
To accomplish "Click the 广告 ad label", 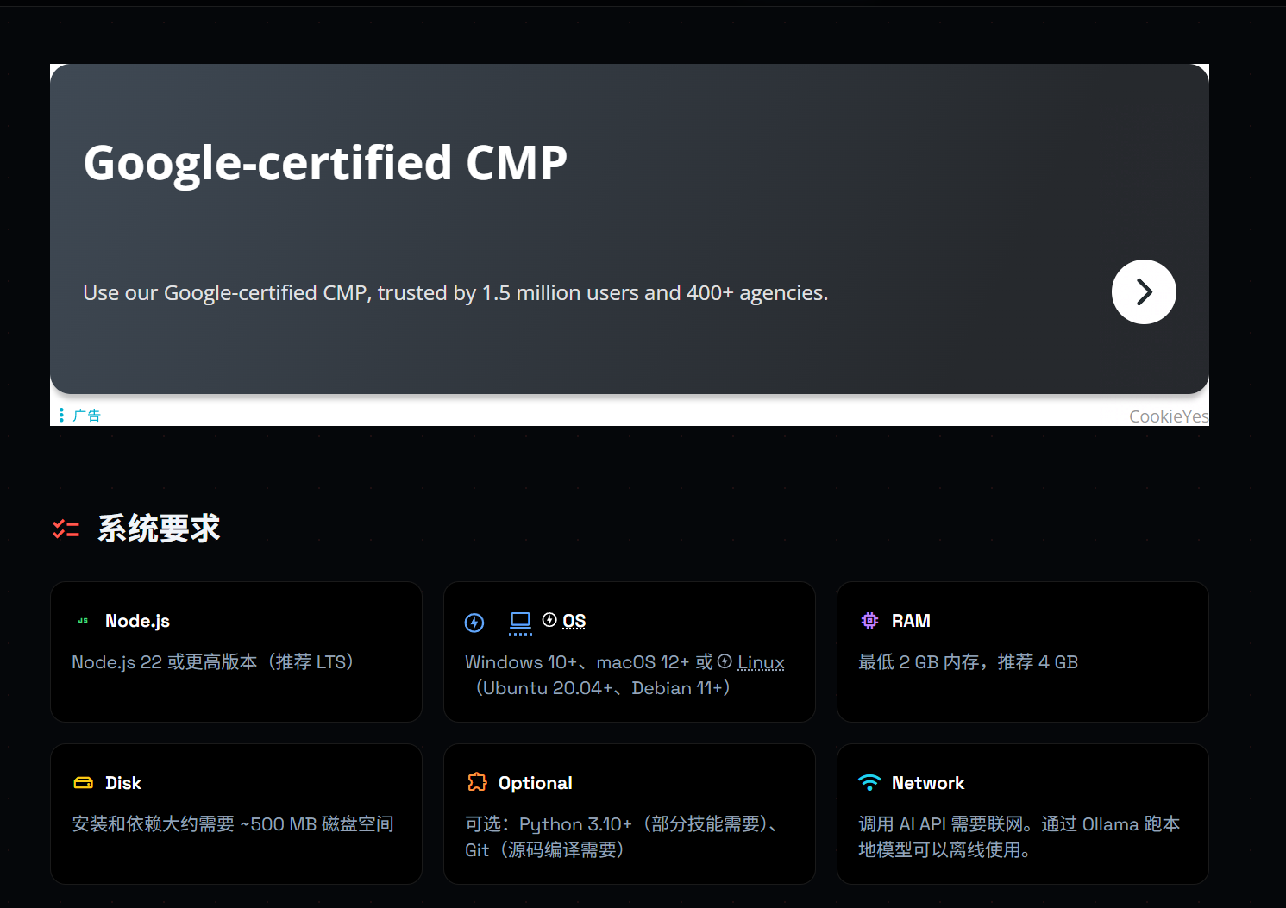I will coord(87,416).
